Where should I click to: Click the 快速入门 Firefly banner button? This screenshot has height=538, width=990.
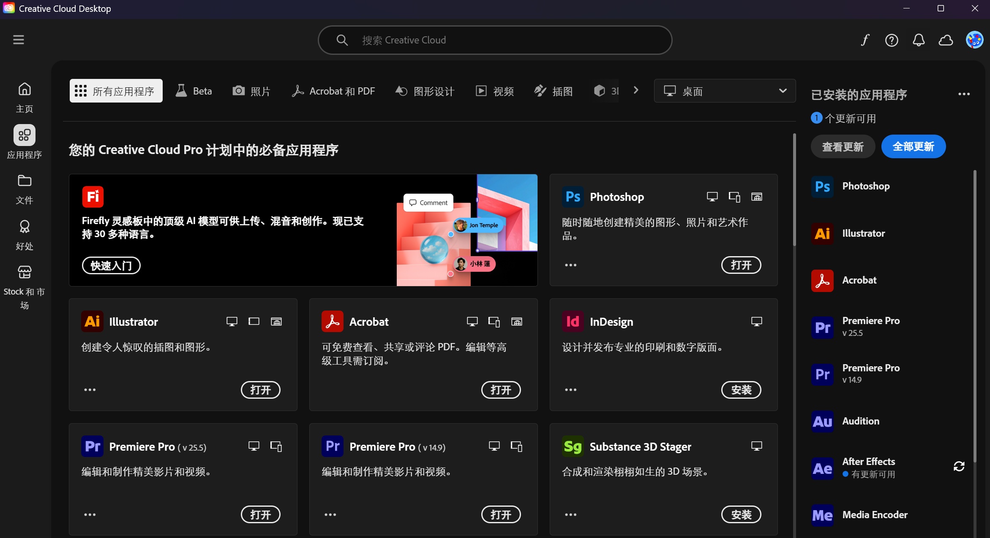coord(111,265)
